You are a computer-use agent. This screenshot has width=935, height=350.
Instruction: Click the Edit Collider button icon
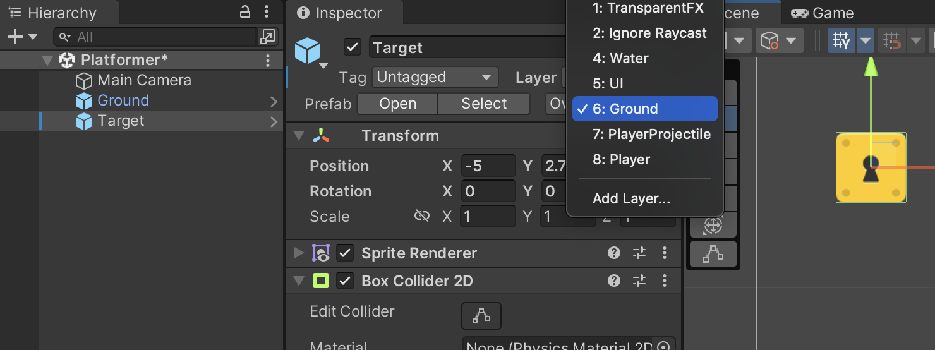pyautogui.click(x=481, y=315)
